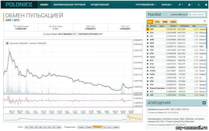Sort markets by имя name column
Screen dimensions: 209x131
pyautogui.click(x=194, y=26)
